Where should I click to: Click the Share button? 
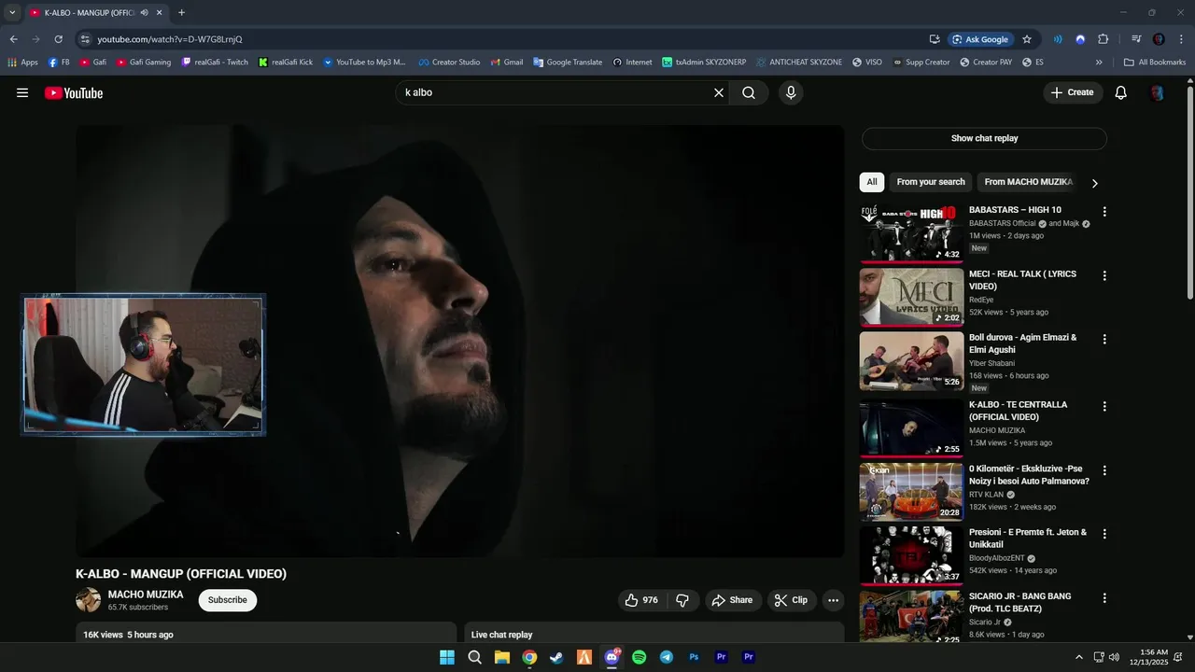[732, 600]
